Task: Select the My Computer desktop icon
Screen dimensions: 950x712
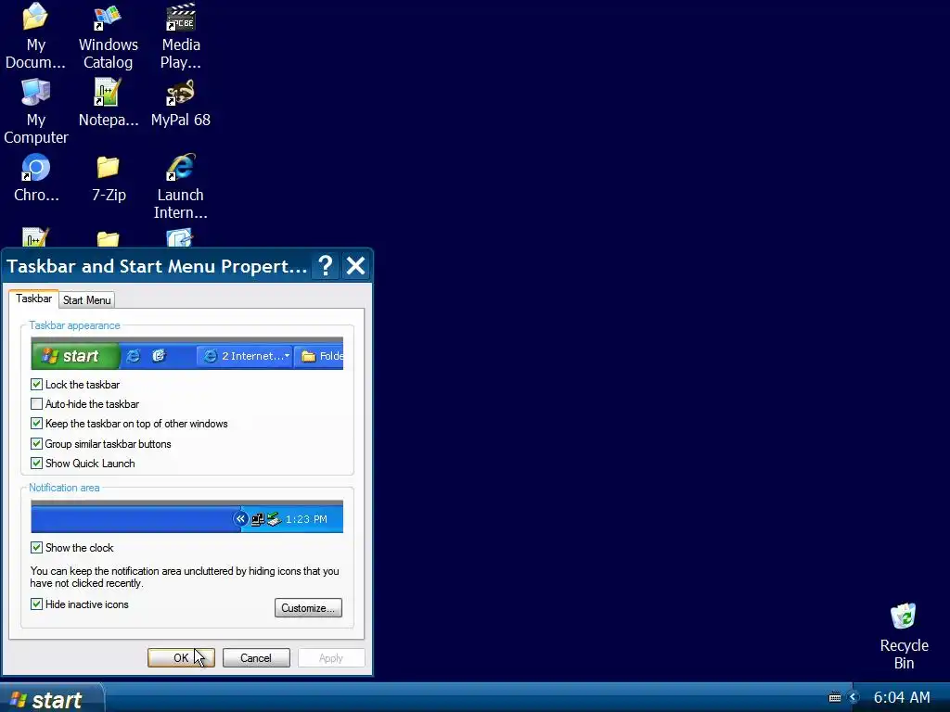Action: pyautogui.click(x=36, y=111)
